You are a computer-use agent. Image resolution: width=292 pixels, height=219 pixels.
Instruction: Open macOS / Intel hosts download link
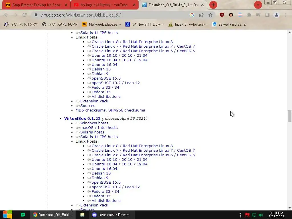[x=99, y=127]
